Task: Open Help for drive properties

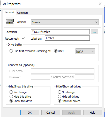Action: pos(93,113)
